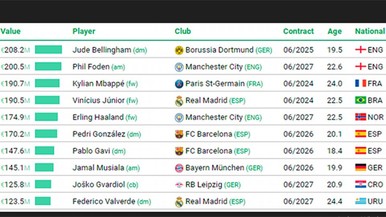
Task: Sort table by Value column header
Action: pos(10,31)
